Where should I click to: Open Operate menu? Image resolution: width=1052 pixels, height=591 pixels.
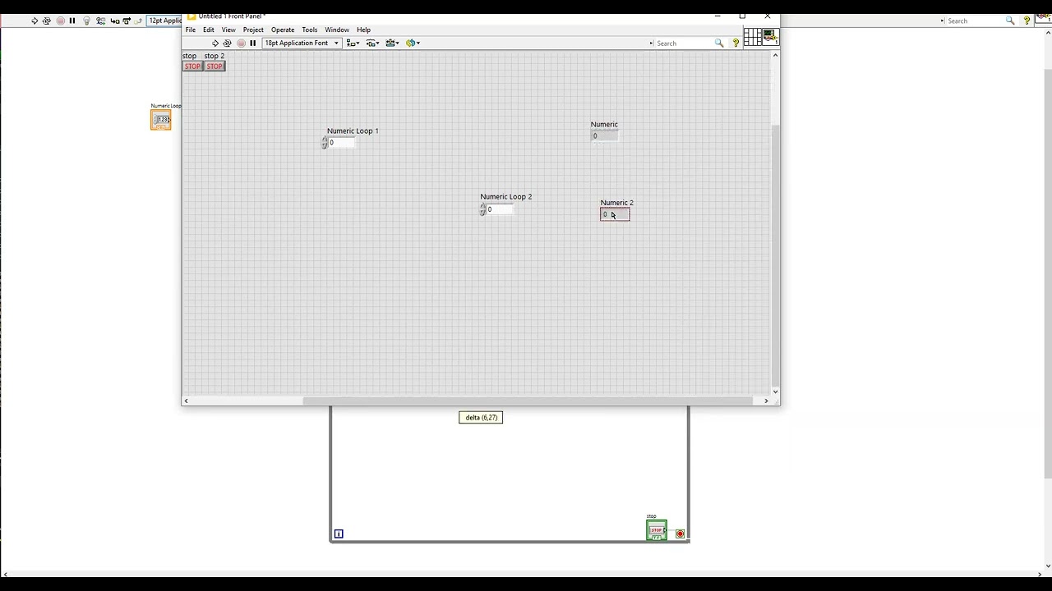283,30
